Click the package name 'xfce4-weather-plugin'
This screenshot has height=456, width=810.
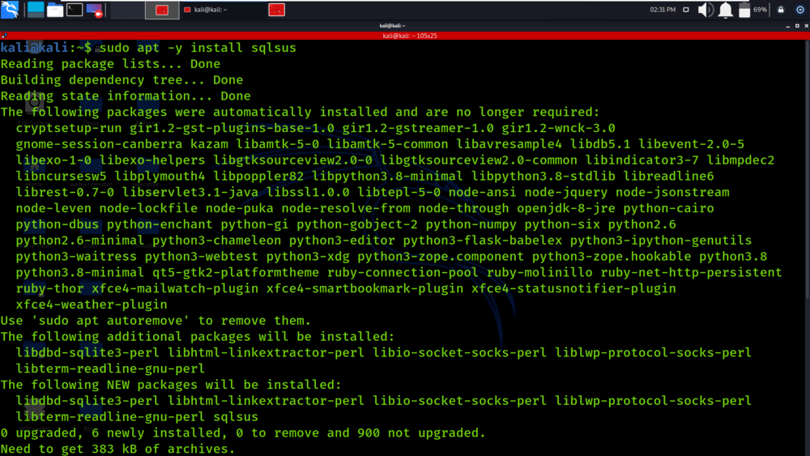click(x=92, y=305)
